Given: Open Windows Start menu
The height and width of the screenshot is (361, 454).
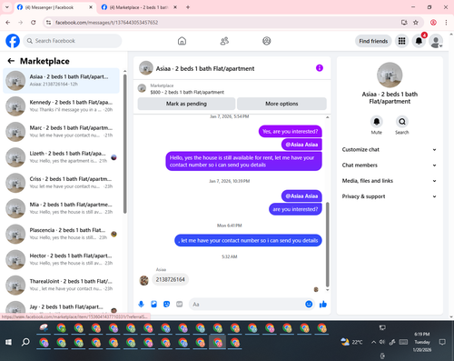Looking at the screenshot, I should click(8, 342).
